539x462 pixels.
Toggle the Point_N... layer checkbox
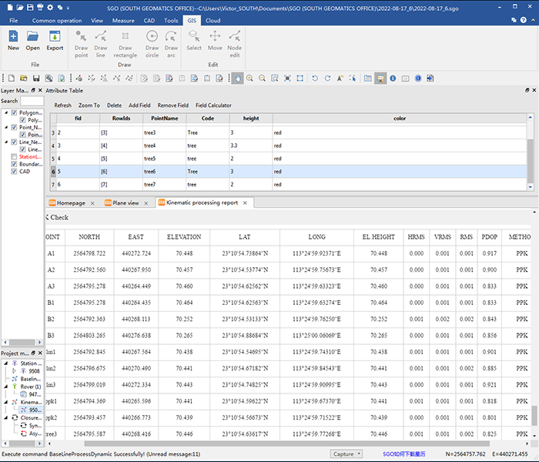pyautogui.click(x=14, y=127)
